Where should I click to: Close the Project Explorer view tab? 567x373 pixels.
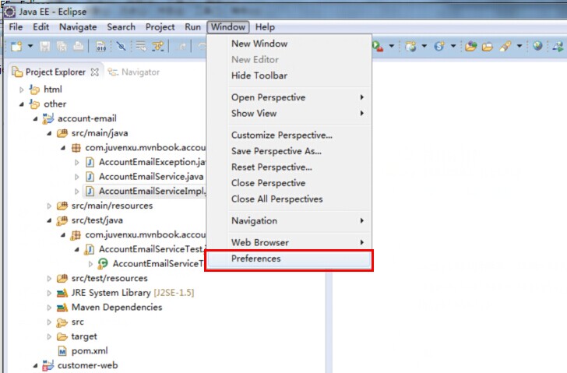coord(95,72)
